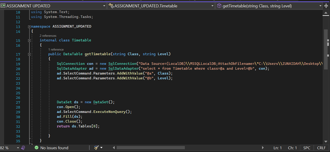This screenshot has height=152, width=330.
Task: Click the C# project icon in navigation bar
Action: coord(3,6)
